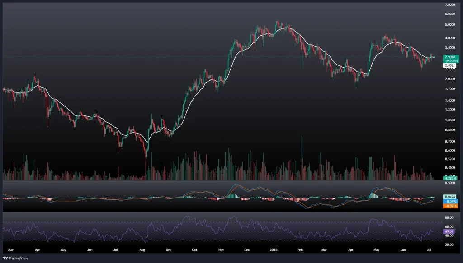Click the Aug label on the time axis
This screenshot has width=463, height=263.
pyautogui.click(x=142, y=249)
